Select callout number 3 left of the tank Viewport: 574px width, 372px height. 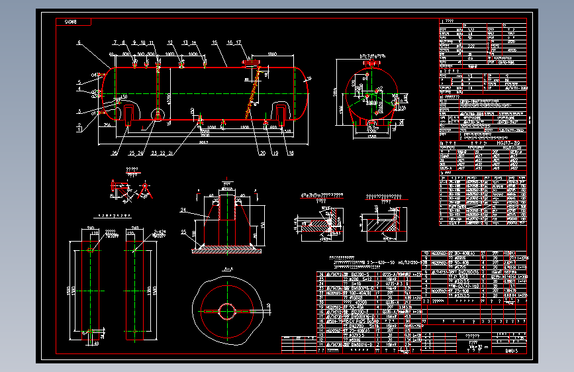(79, 111)
